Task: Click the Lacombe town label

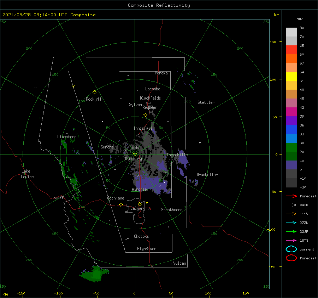Action: [x=153, y=89]
